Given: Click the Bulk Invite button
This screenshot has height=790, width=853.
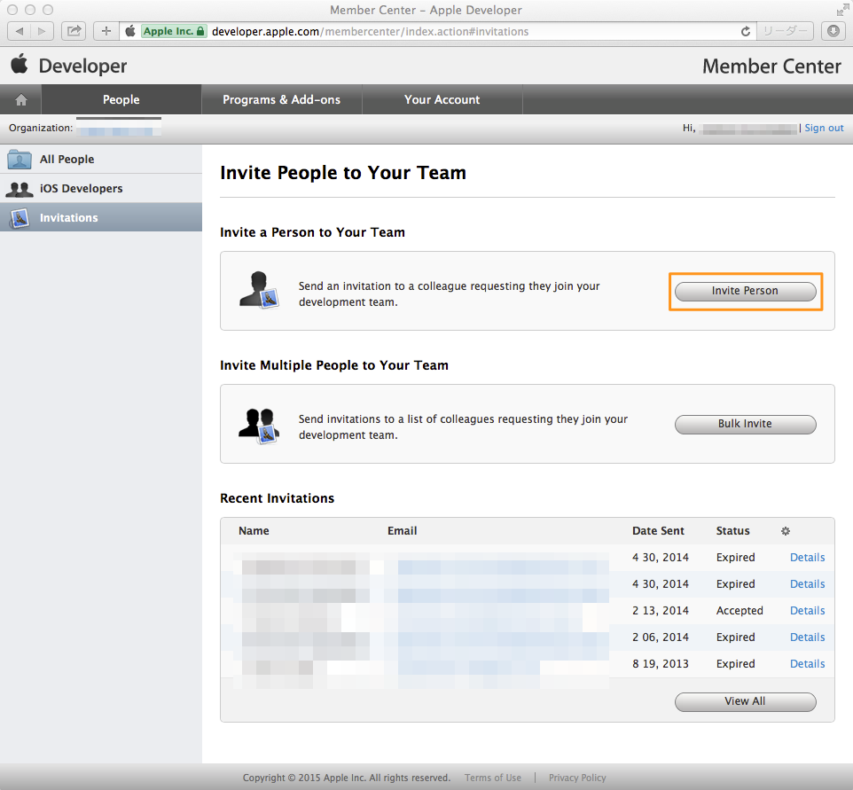Looking at the screenshot, I should (745, 424).
